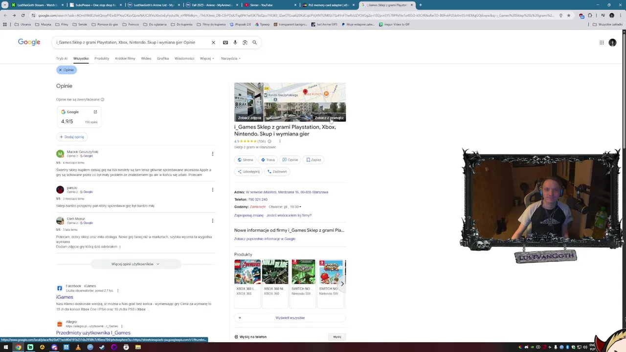Screen dimensions: 626x352
Task: Submit search with magnifier icon
Action: point(254,43)
